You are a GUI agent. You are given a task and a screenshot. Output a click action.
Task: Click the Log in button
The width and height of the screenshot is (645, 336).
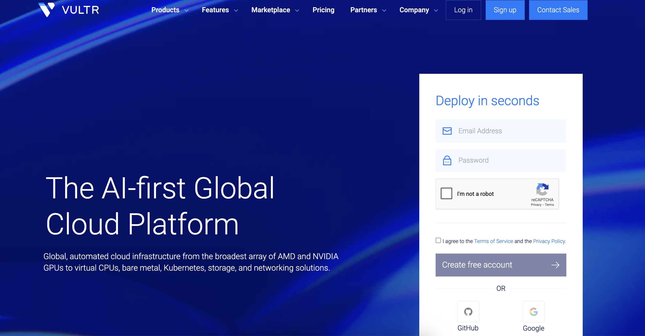pos(463,10)
